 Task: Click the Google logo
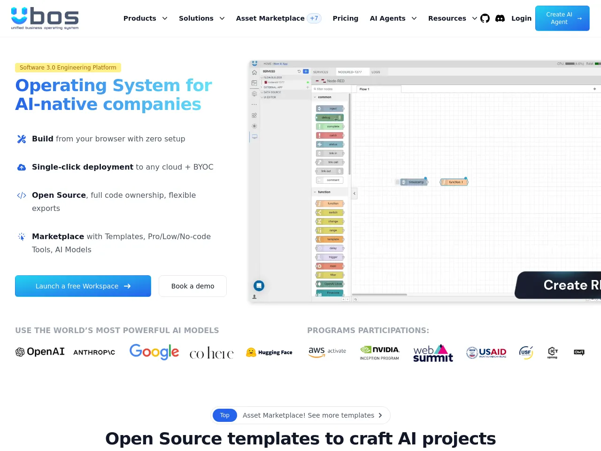(154, 352)
